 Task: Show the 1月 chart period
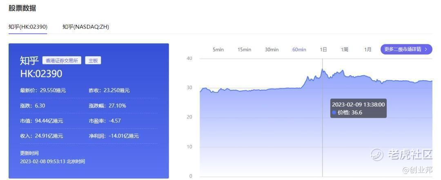[x=368, y=50]
